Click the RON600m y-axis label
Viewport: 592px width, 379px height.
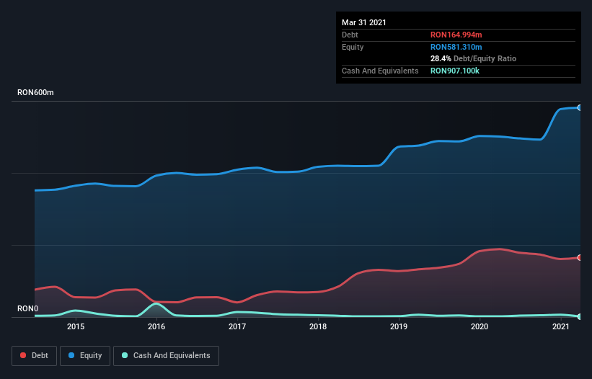[x=35, y=92]
